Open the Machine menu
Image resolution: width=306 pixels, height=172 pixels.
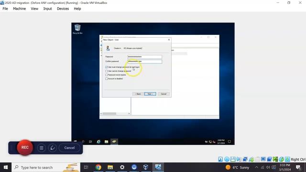coord(19,9)
